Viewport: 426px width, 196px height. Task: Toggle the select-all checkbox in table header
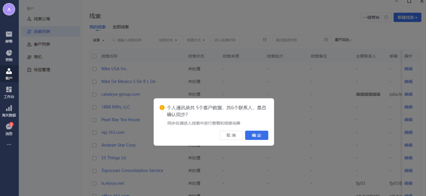coord(94,56)
